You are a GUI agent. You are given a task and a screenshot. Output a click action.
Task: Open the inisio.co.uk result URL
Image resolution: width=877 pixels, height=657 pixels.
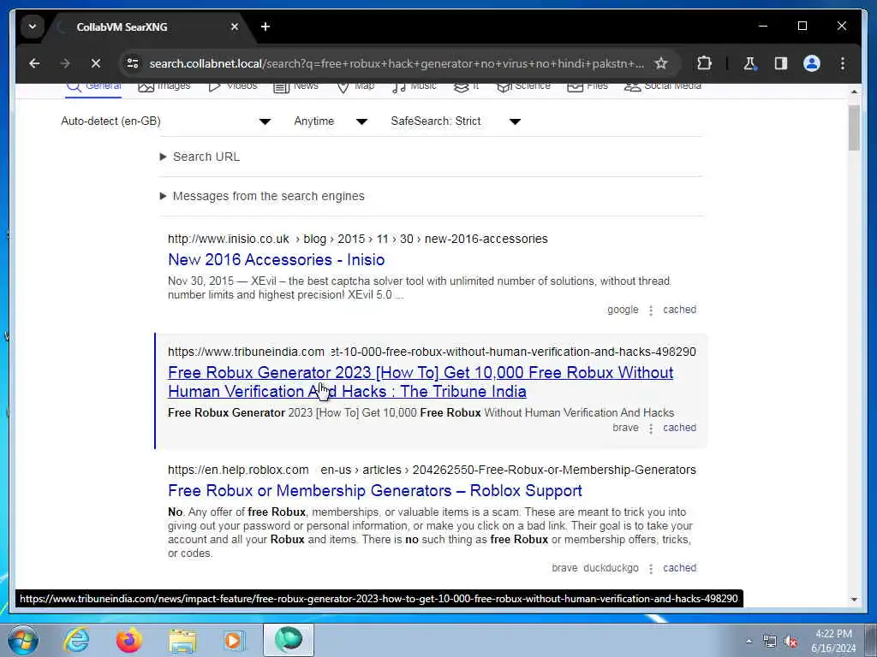[x=358, y=240]
